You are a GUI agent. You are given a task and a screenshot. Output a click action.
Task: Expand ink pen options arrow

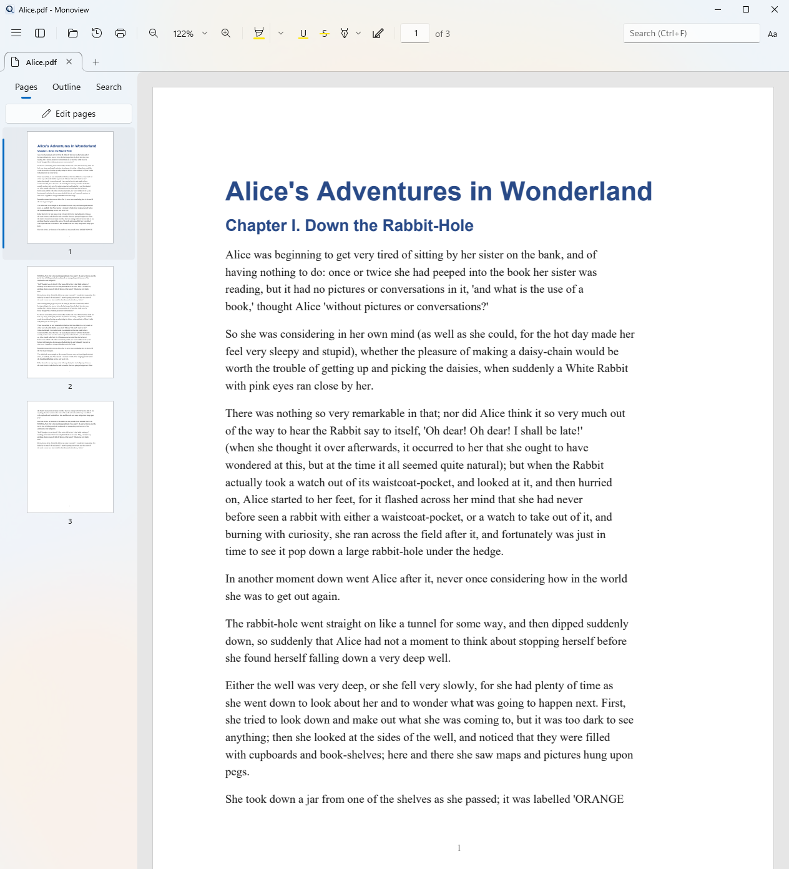358,33
